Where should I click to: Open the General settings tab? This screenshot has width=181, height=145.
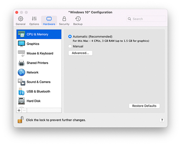(21, 21)
